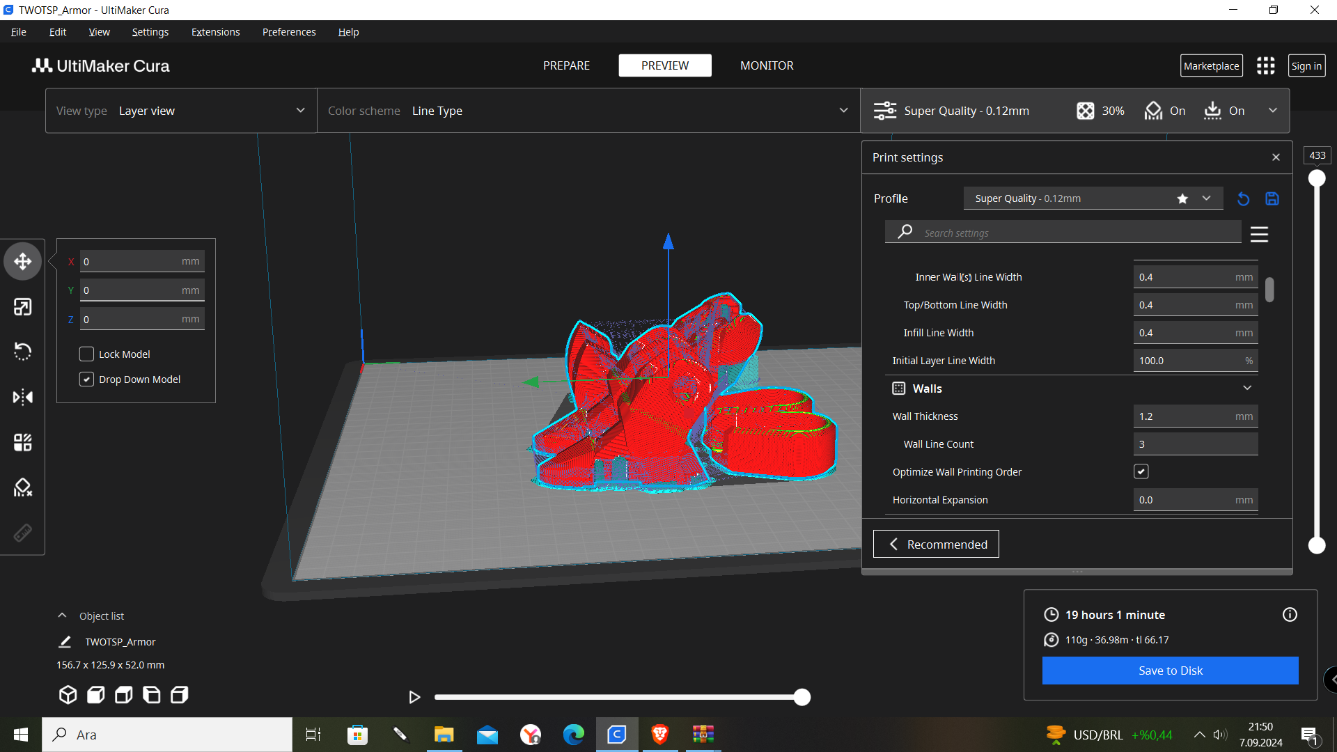Toggle Optimize Wall Printing Order checkbox
The height and width of the screenshot is (752, 1337).
1141,472
